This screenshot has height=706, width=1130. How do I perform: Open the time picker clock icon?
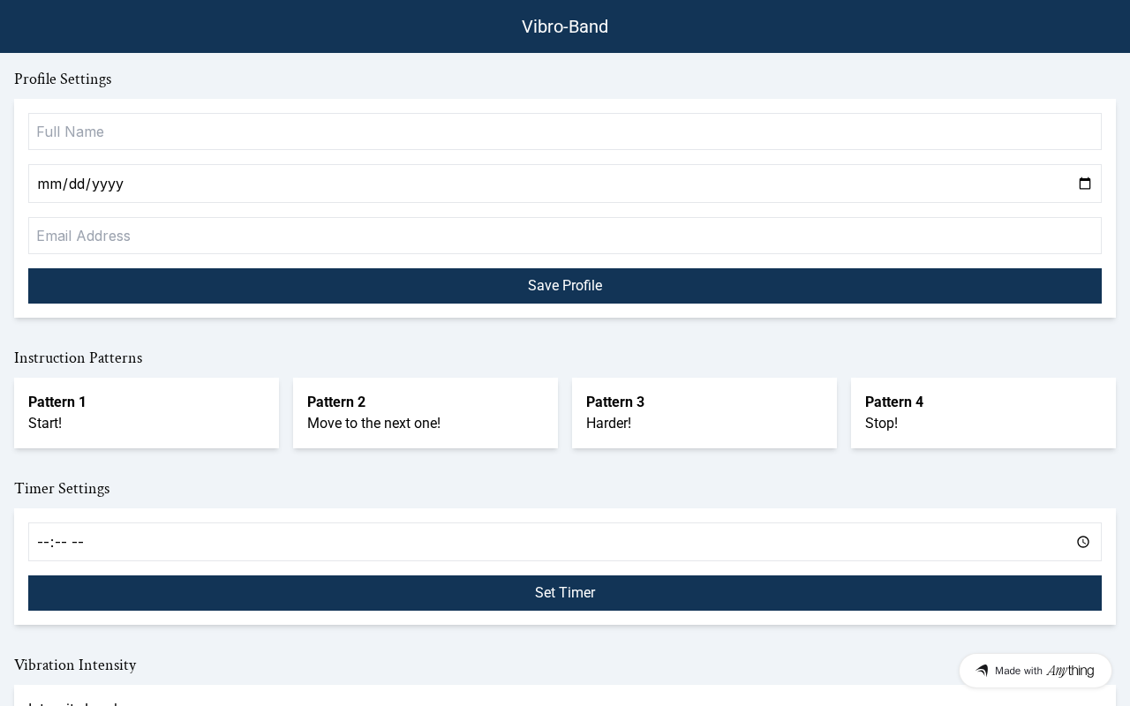(x=1083, y=542)
